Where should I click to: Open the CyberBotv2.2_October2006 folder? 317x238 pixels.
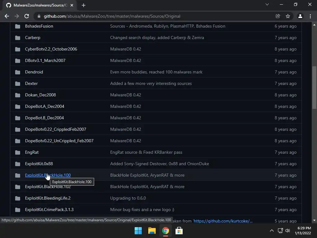point(51,49)
